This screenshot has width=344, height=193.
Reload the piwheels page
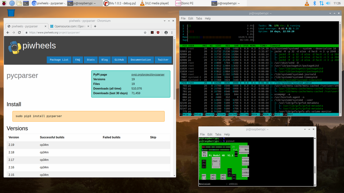coord(19,32)
